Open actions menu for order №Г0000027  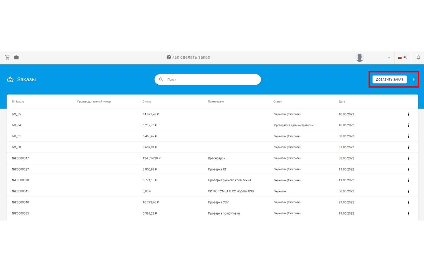[x=408, y=169]
